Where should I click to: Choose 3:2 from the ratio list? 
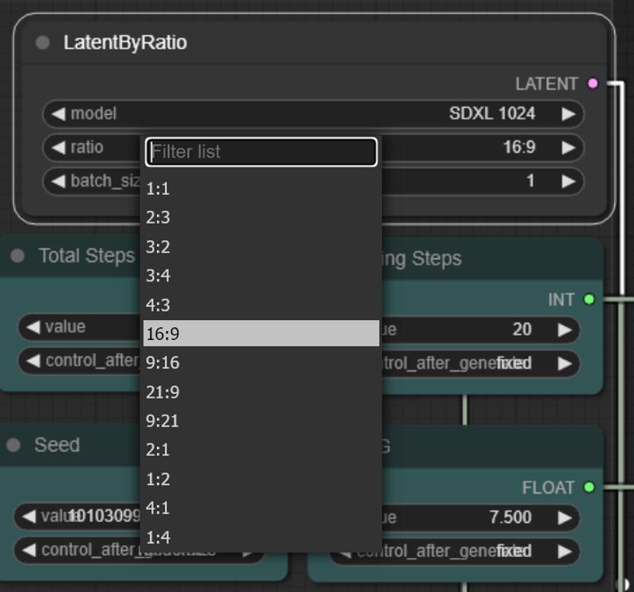click(x=262, y=246)
